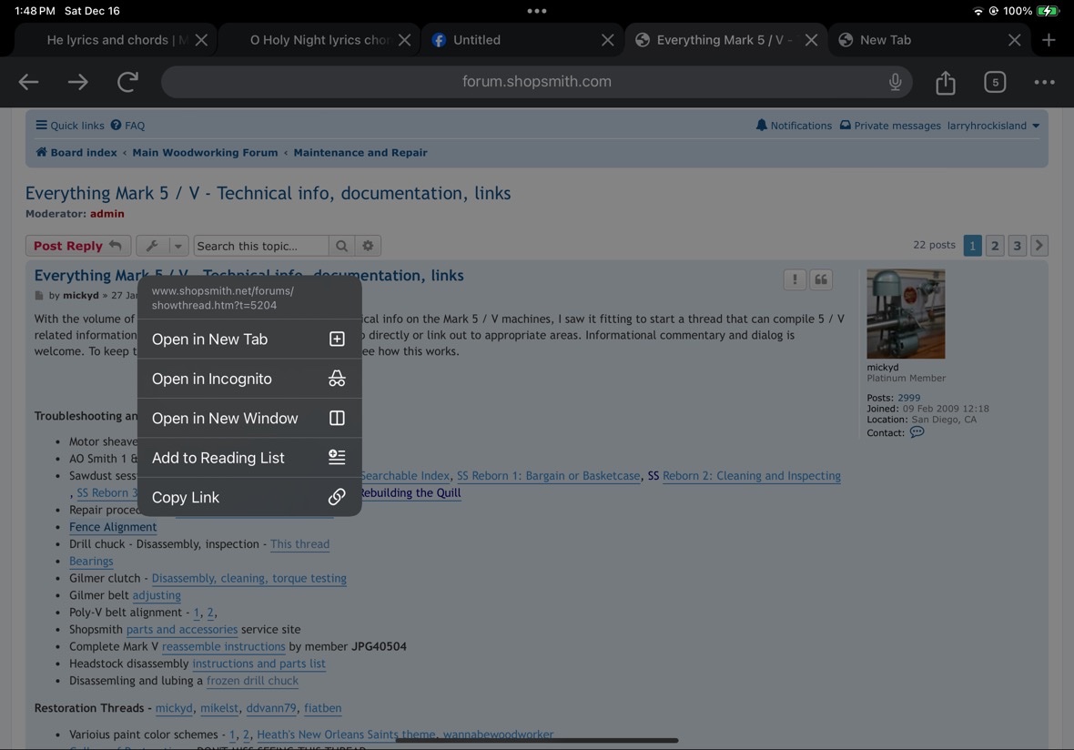Open the Bearings link

91,561
